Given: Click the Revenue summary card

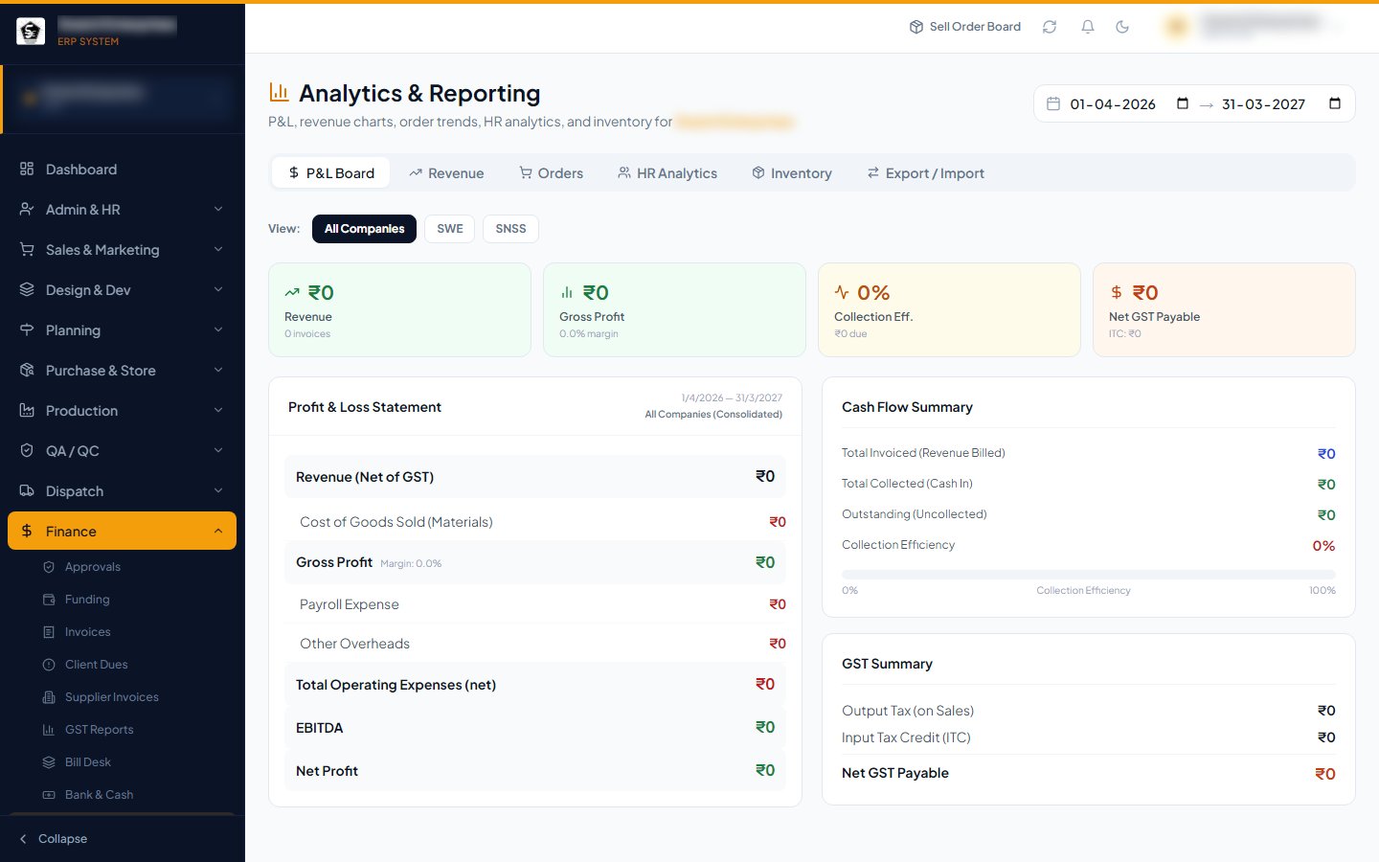Looking at the screenshot, I should tap(399, 309).
